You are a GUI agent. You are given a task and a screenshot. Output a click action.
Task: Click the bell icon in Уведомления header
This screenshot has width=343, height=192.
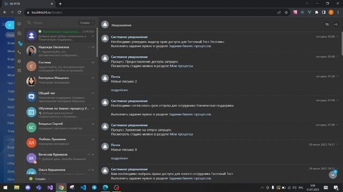(105, 25)
